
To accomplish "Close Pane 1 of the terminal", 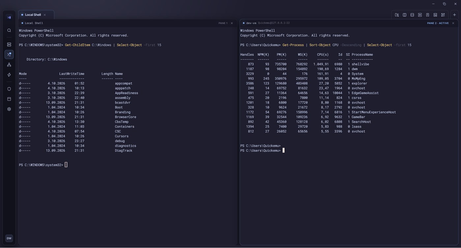I will tap(232, 23).
